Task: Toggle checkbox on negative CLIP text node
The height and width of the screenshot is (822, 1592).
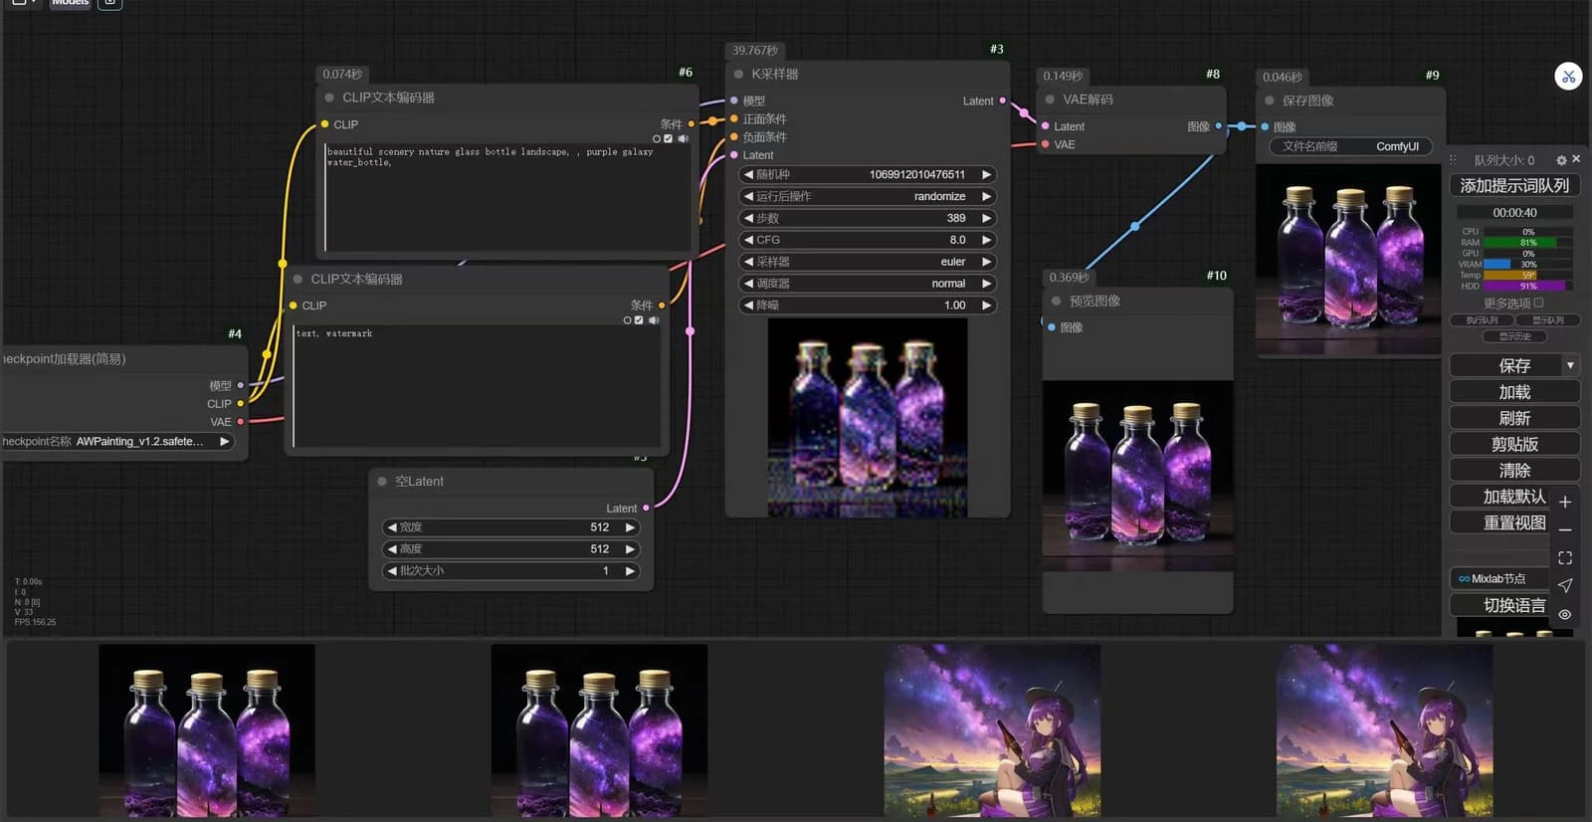Action: click(639, 320)
